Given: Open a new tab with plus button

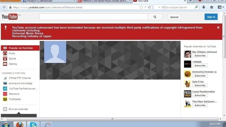Looking at the screenshot, I should click(x=190, y=1).
